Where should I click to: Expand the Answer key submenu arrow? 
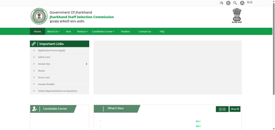click(86, 64)
